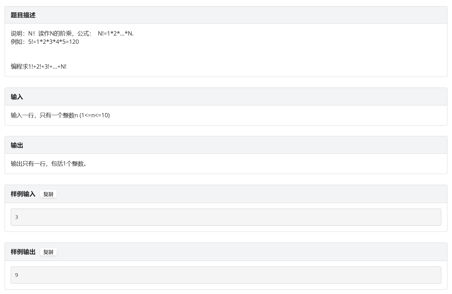The width and height of the screenshot is (452, 294).
Task: Click the 样例输入 heading label
Action: tap(23, 194)
